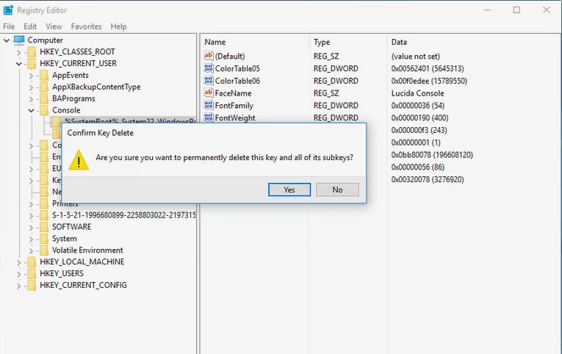This screenshot has height=354, width=562.
Task: Close the Registry Editor window
Action: 547,10
